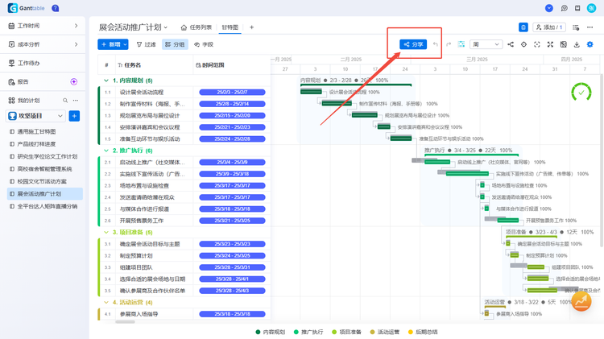The height and width of the screenshot is (339, 604).
Task: Search plans with 我的计划 magnifier icon
Action: point(65,101)
